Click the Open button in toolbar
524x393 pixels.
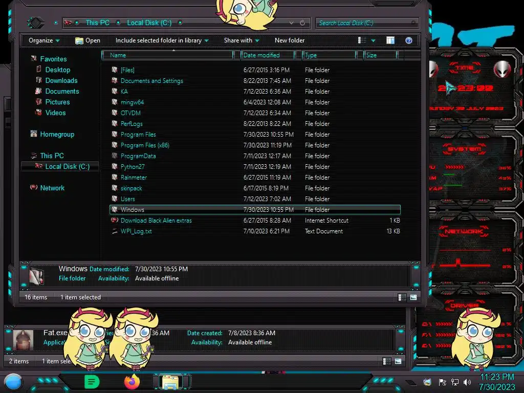(x=88, y=40)
